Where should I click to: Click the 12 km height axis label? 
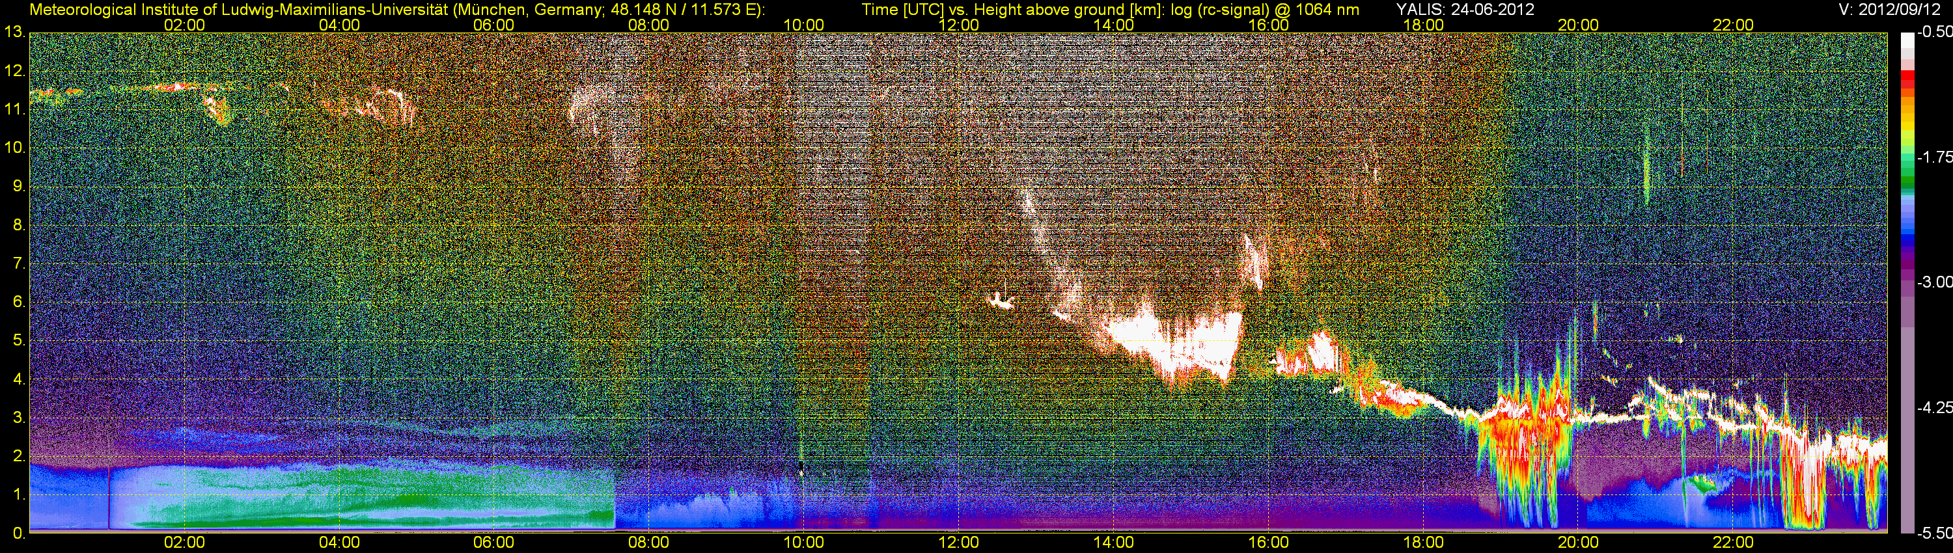[14, 70]
